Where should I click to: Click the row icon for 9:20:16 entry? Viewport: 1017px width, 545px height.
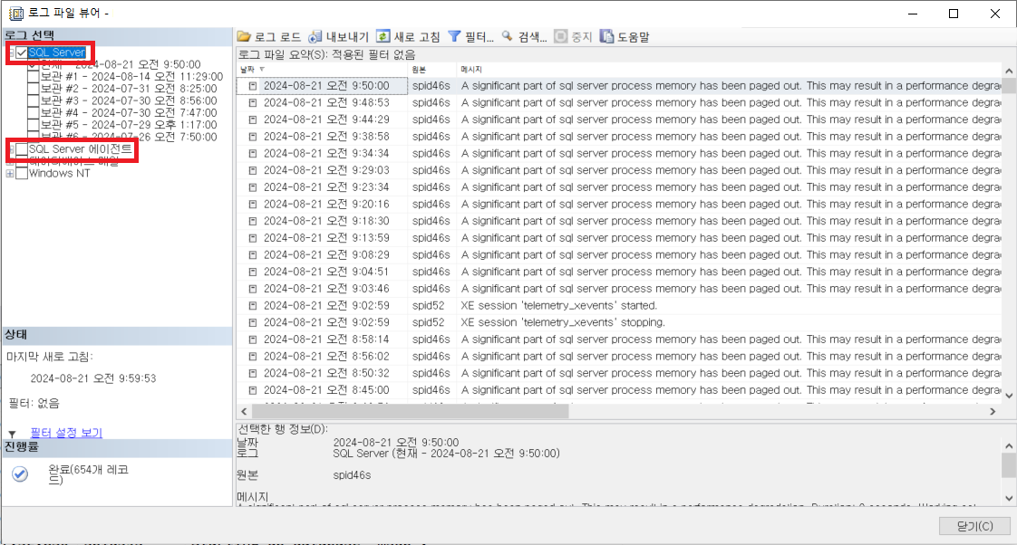[253, 204]
